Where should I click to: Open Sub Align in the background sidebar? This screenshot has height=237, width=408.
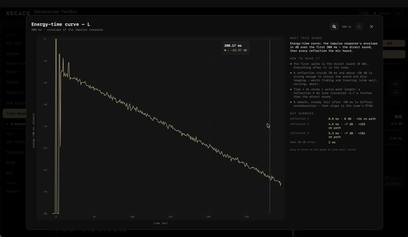click(x=16, y=103)
